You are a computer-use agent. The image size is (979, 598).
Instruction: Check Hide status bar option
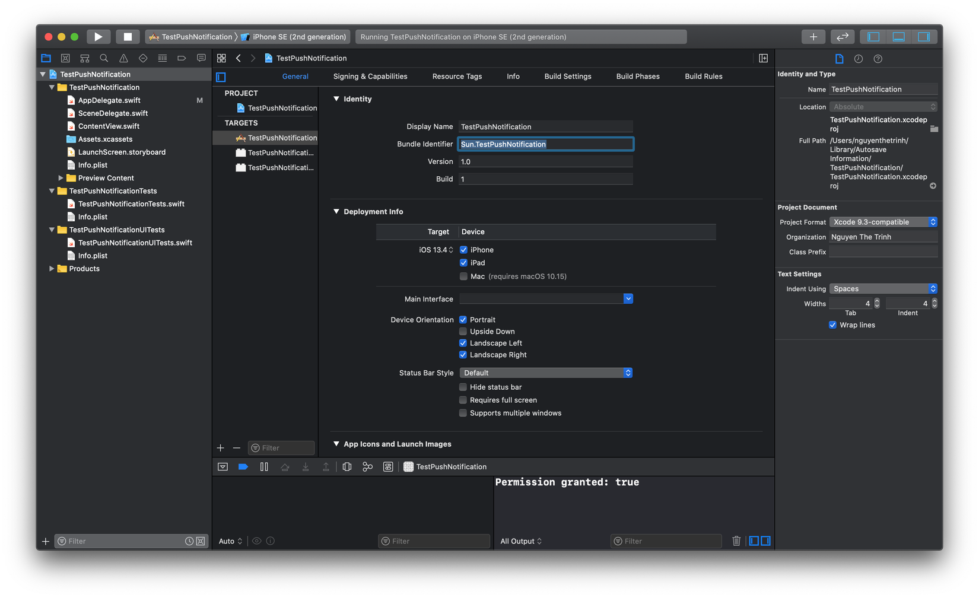pyautogui.click(x=463, y=387)
